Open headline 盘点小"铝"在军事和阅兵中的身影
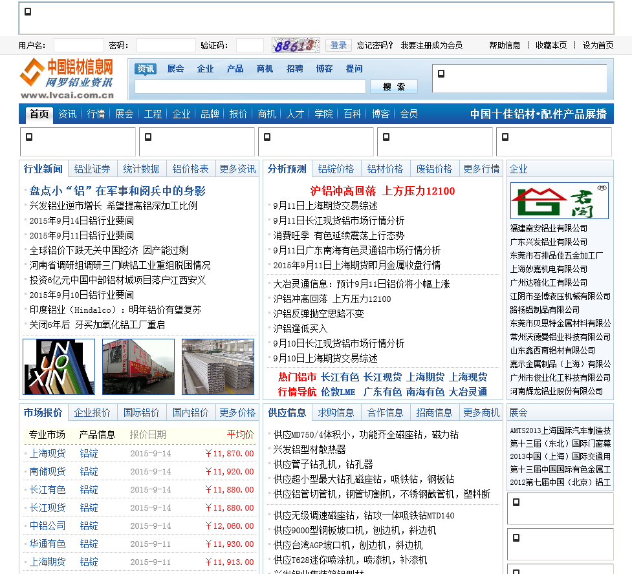This screenshot has width=632, height=574. point(117,191)
